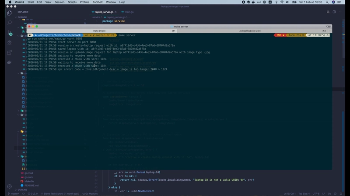Switch to iTerm2 tab ..school/pcbook (zsh)
Image resolution: width=350 pixels, height=196 pixels.
[x=249, y=31]
